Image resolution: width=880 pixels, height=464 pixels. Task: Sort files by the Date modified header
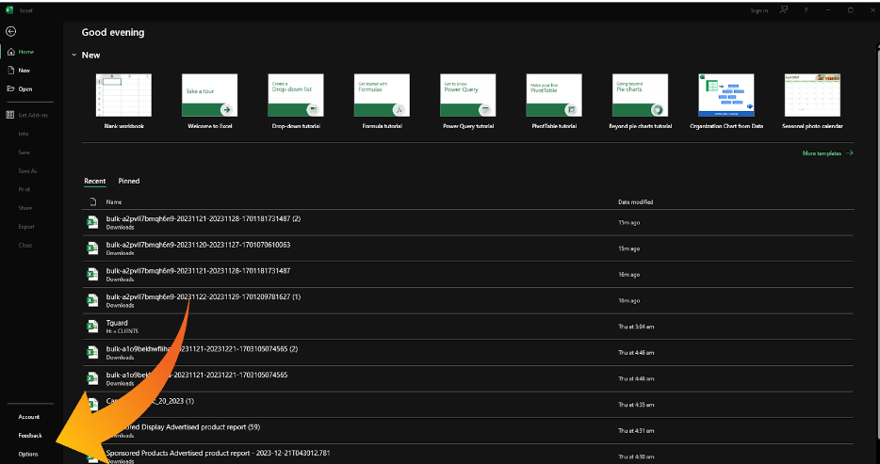[635, 201]
